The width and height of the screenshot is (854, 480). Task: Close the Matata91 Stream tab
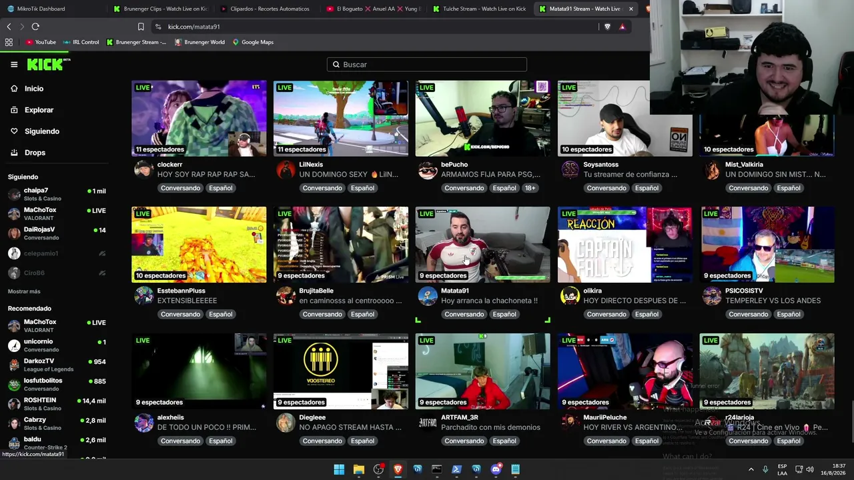(630, 9)
